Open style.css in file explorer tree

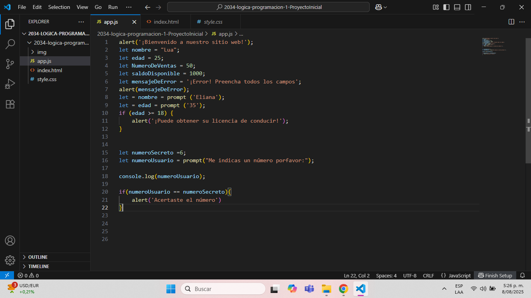47,79
